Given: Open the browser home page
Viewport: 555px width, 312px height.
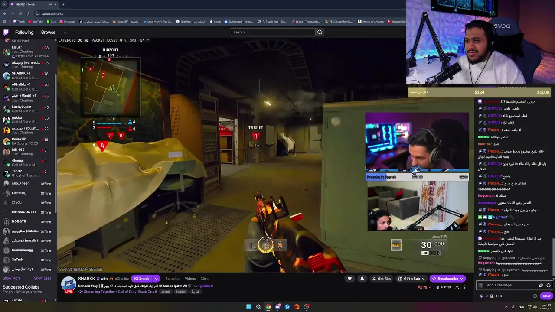Looking at the screenshot, I should pyautogui.click(x=28, y=13).
